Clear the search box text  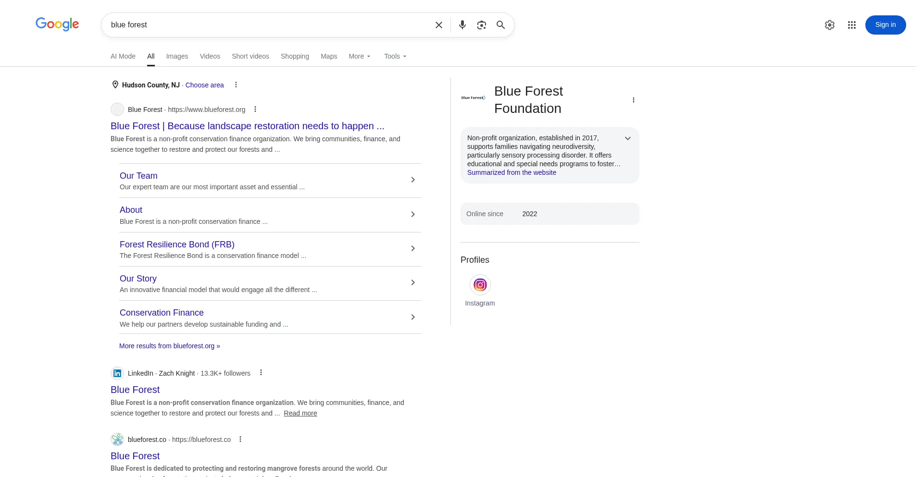(x=439, y=25)
